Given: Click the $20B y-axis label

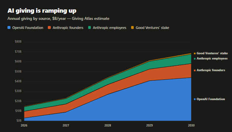Looking at the screenshot, I should click(x=18, y=101).
